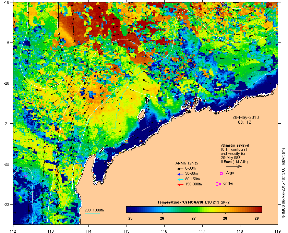Click the vertical IMOS copyright timestamp text
The height and width of the screenshot is (233, 288).
[x=283, y=183]
